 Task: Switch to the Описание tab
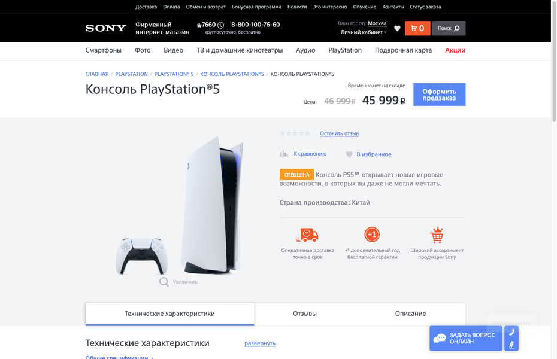coord(410,314)
